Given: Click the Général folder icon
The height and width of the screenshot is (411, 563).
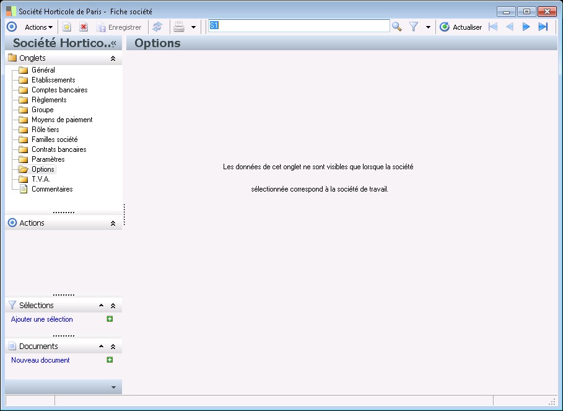Looking at the screenshot, I should [23, 70].
